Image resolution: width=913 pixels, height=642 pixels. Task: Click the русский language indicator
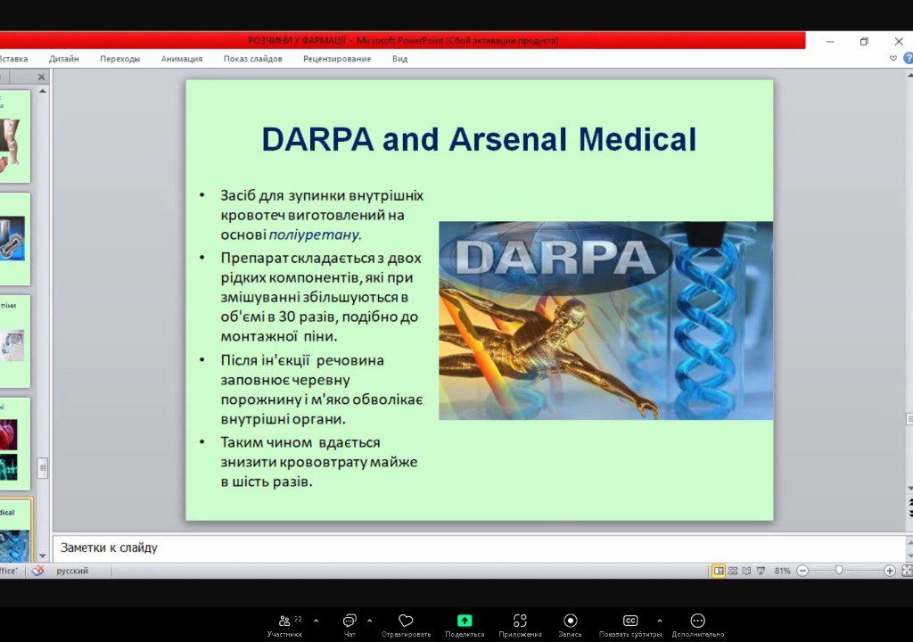[72, 571]
